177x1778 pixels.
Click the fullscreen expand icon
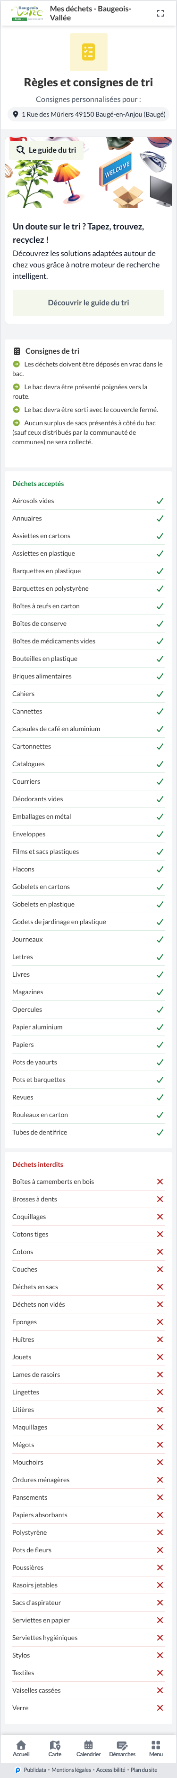click(x=160, y=13)
